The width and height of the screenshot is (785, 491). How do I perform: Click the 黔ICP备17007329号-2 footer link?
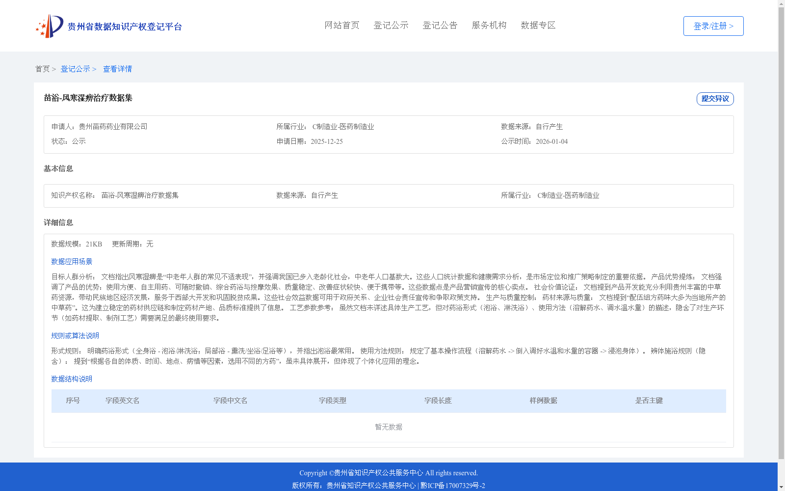point(453,486)
